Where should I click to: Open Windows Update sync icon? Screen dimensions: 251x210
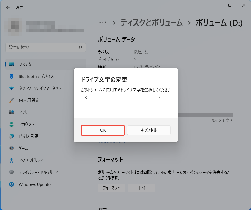click(11, 184)
